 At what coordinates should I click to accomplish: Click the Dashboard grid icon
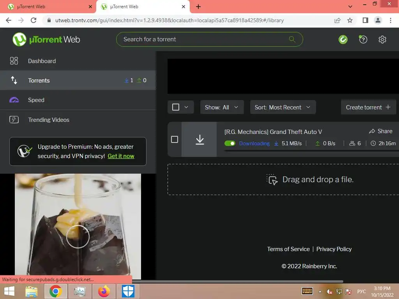click(x=14, y=61)
